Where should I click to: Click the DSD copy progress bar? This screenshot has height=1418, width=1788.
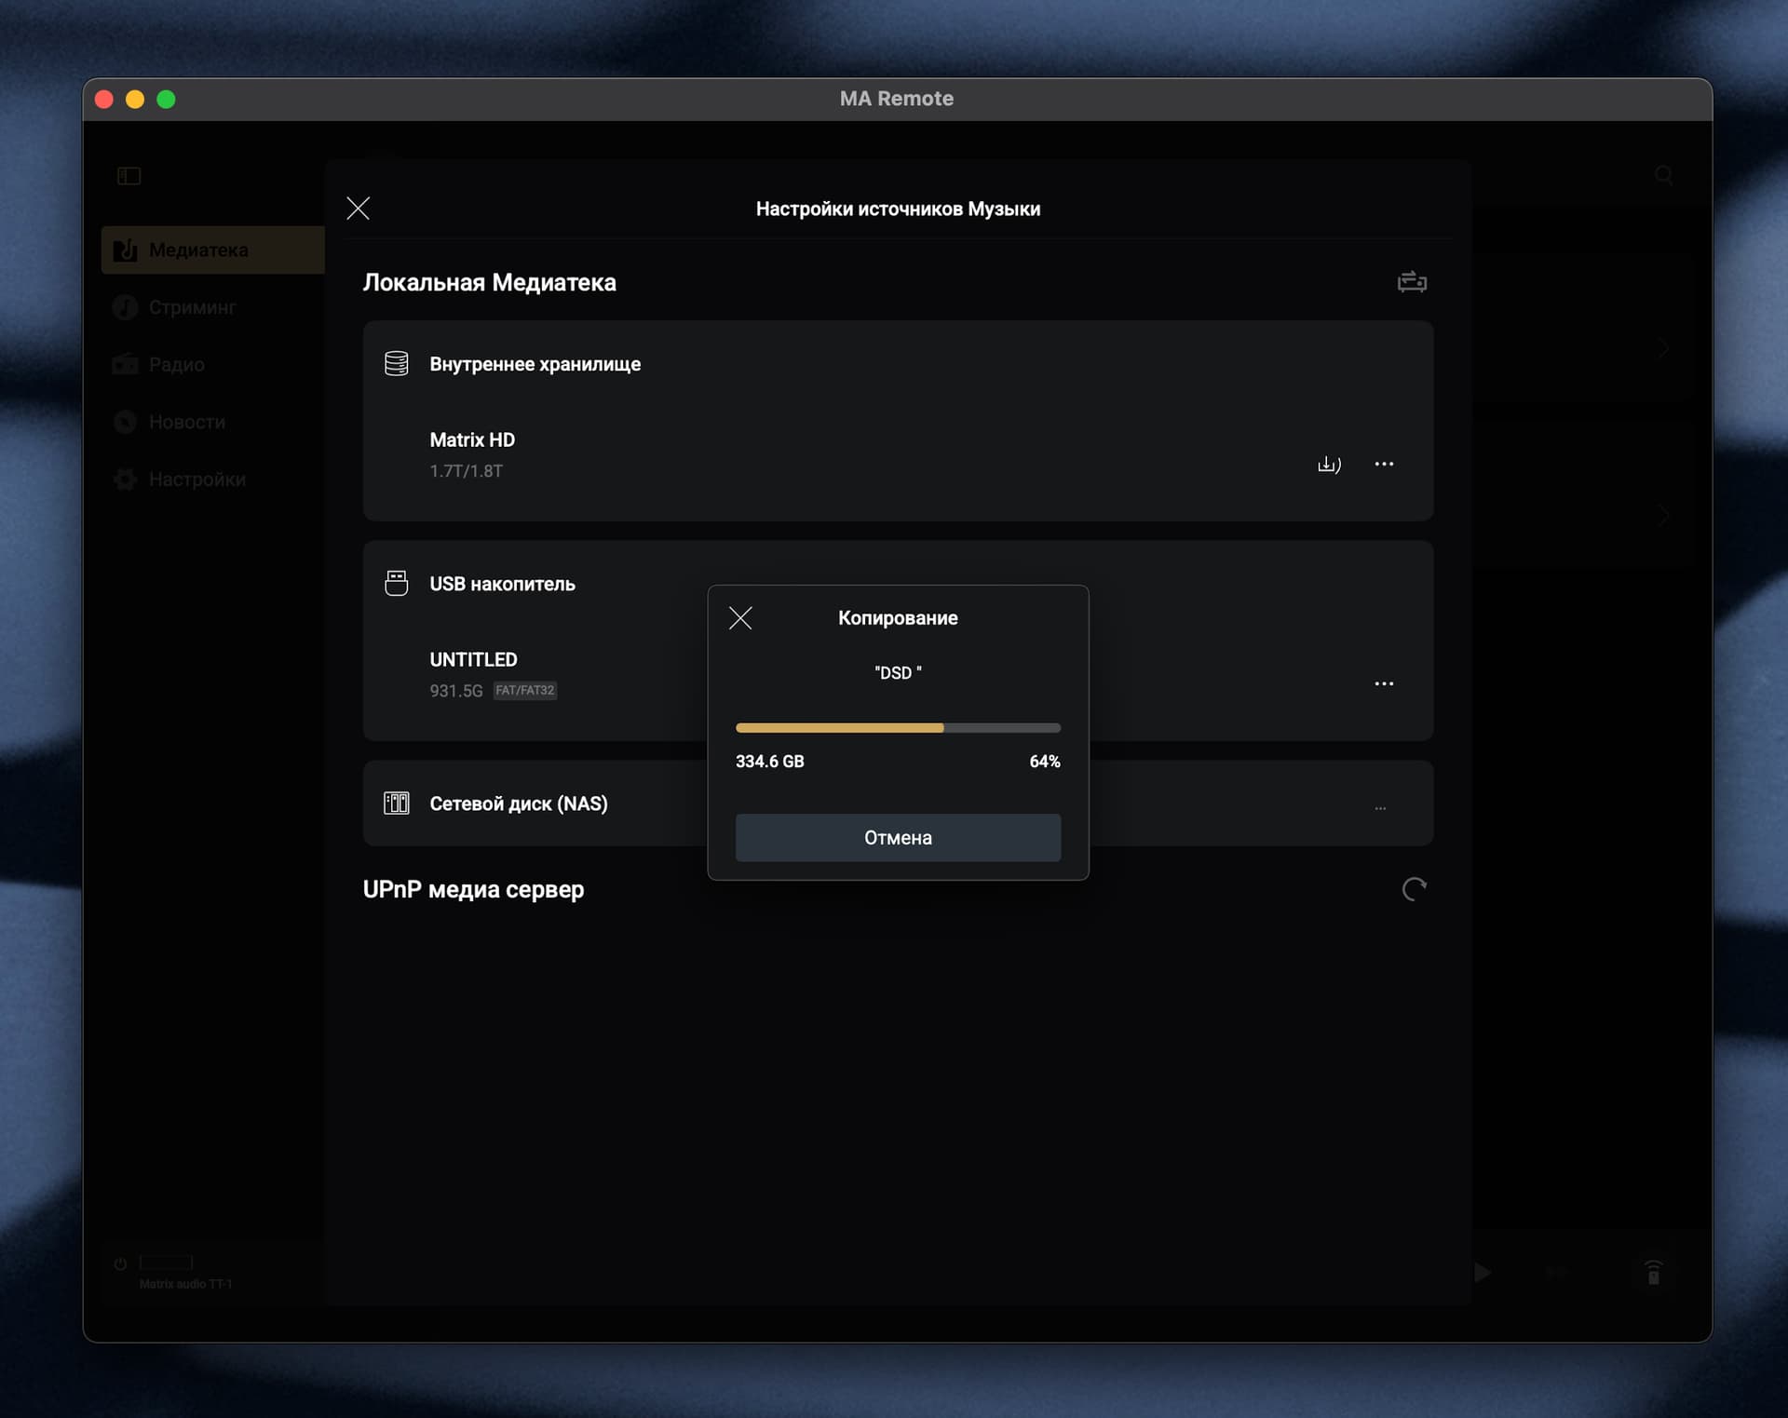[898, 727]
